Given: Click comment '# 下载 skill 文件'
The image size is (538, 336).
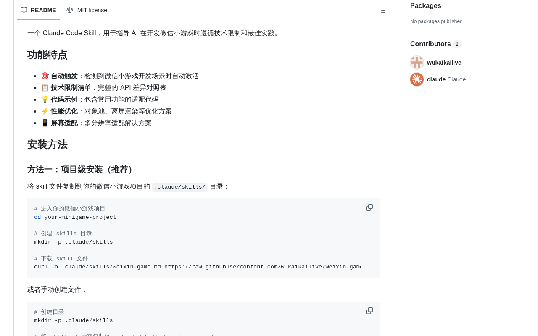Looking at the screenshot, I should tap(61, 259).
